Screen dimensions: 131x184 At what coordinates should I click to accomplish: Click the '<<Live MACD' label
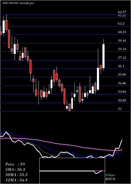pos(110,177)
